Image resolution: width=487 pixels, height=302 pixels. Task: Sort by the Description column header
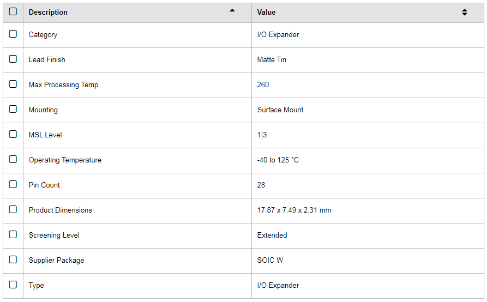[48, 12]
